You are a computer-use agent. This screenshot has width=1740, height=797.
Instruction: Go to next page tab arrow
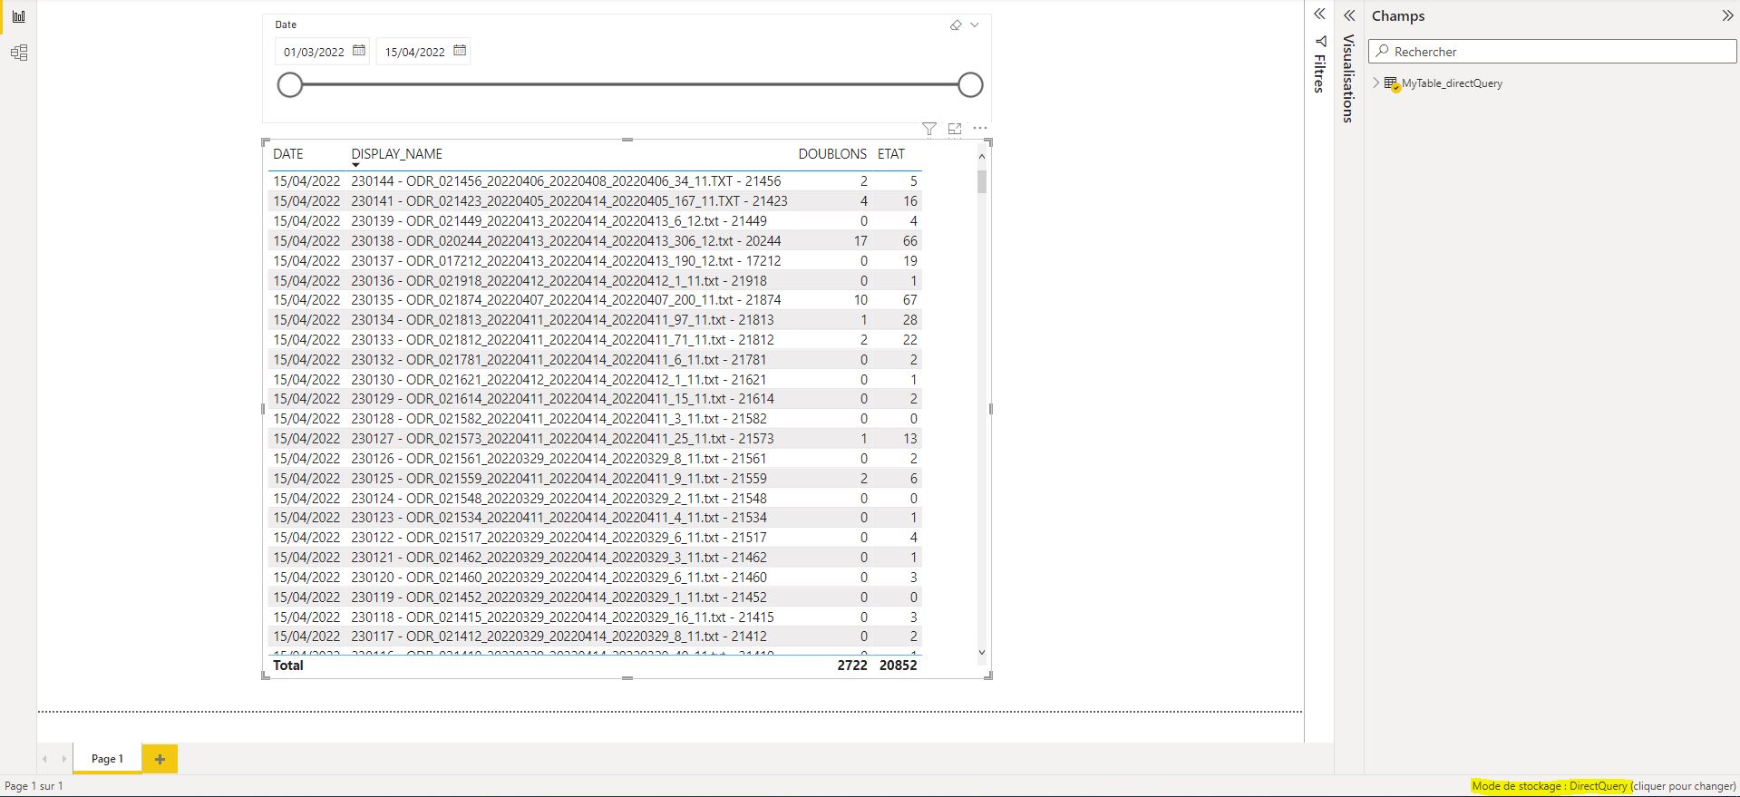coord(63,759)
